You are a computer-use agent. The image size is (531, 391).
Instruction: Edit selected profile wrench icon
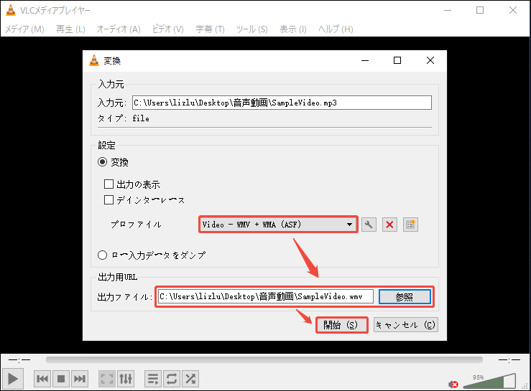coord(369,225)
